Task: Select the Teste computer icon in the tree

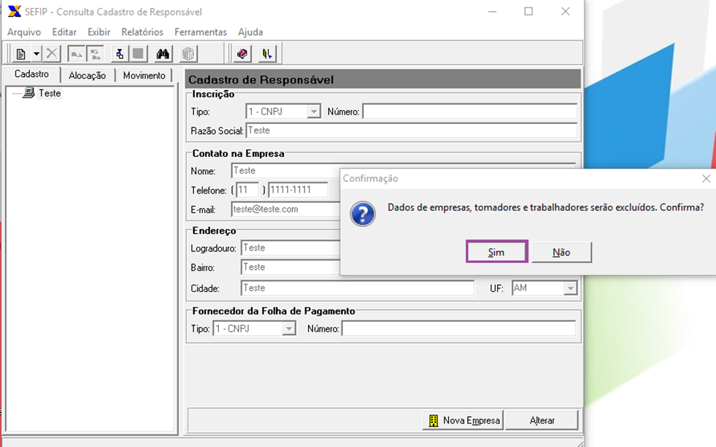Action: tap(29, 93)
